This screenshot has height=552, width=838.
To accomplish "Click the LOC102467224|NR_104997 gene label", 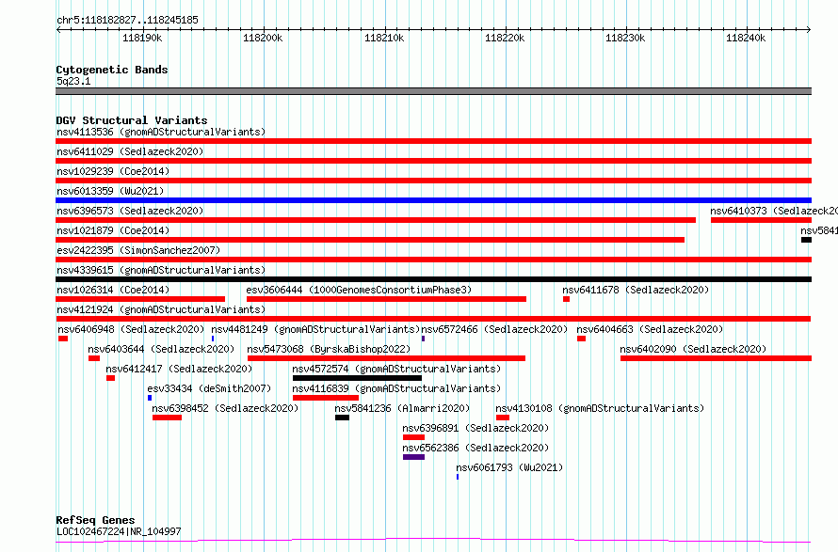I will (120, 531).
